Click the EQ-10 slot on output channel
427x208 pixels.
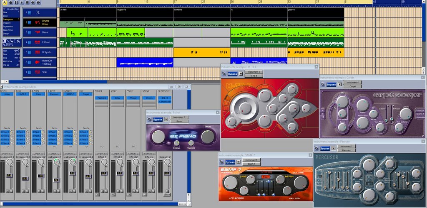pos(165,98)
